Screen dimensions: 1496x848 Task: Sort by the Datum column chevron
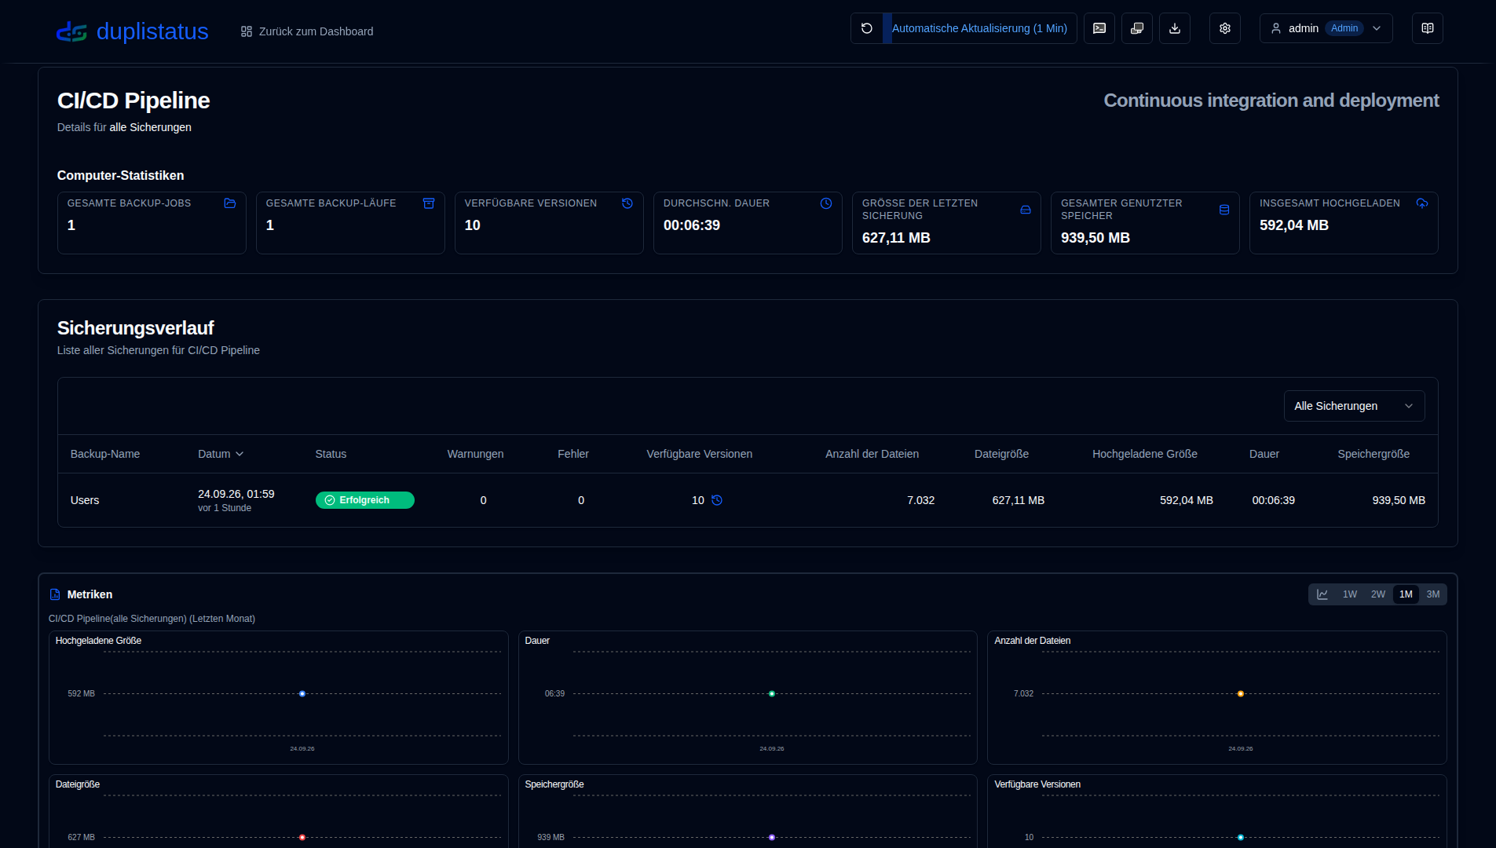tap(240, 454)
